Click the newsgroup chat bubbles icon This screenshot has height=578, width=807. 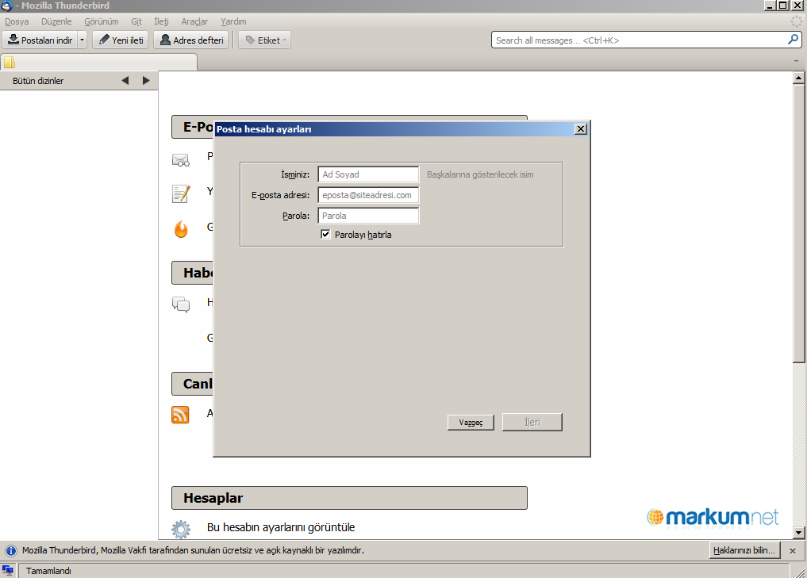[x=181, y=304]
